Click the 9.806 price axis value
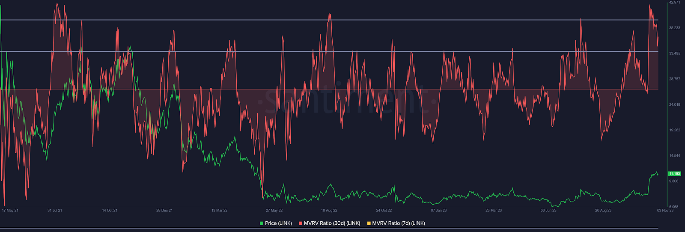This screenshot has width=685, height=232. point(674,181)
